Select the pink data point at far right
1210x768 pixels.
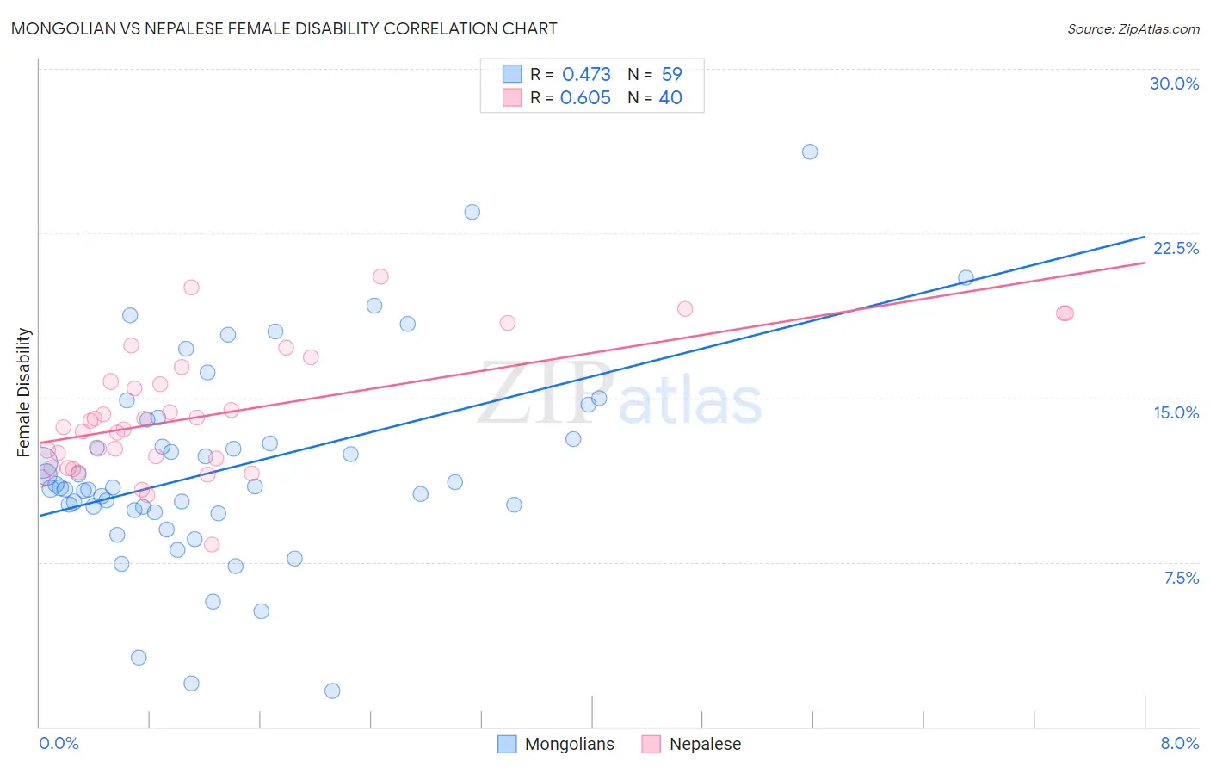coord(1065,313)
